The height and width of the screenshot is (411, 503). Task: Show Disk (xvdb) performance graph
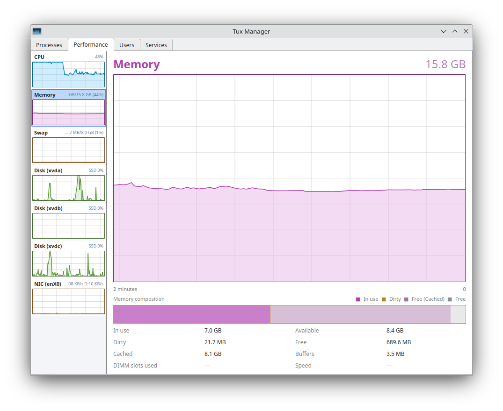pyautogui.click(x=69, y=226)
